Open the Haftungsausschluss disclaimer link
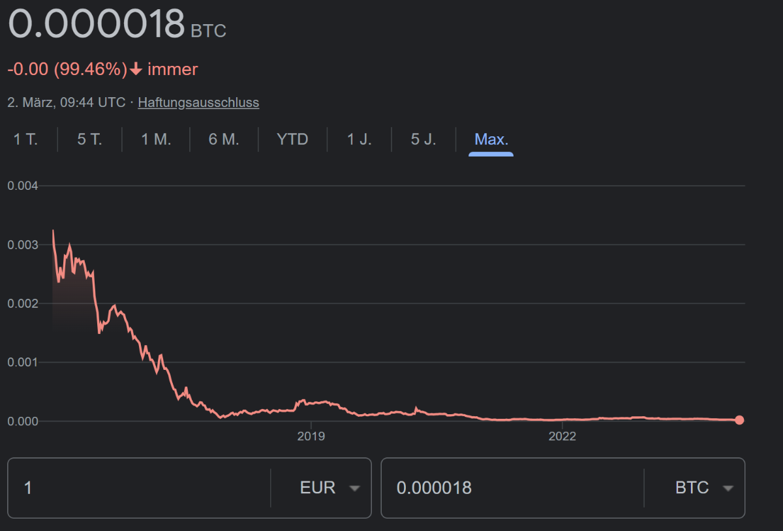 198,102
